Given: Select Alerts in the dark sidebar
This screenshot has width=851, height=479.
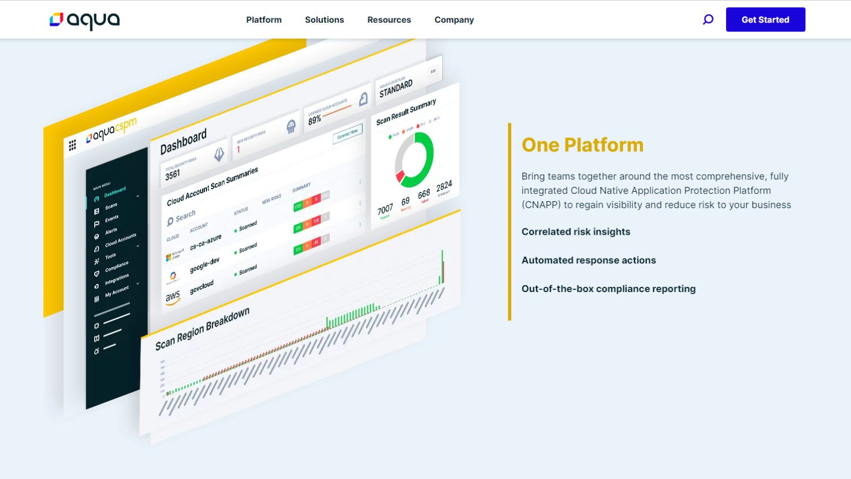Looking at the screenshot, I should pyautogui.click(x=111, y=231).
